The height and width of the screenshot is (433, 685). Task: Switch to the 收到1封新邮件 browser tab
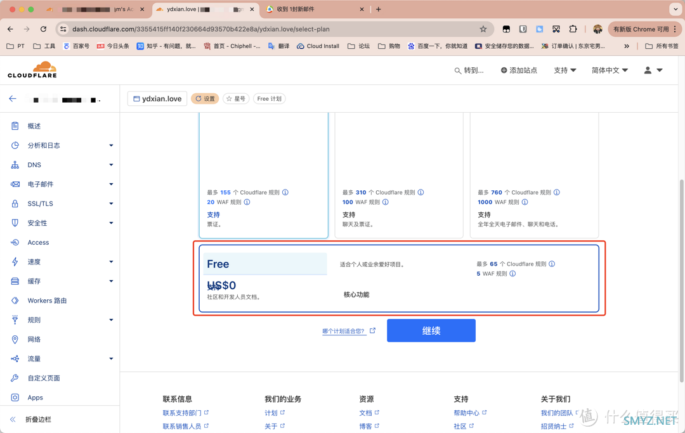pyautogui.click(x=315, y=9)
